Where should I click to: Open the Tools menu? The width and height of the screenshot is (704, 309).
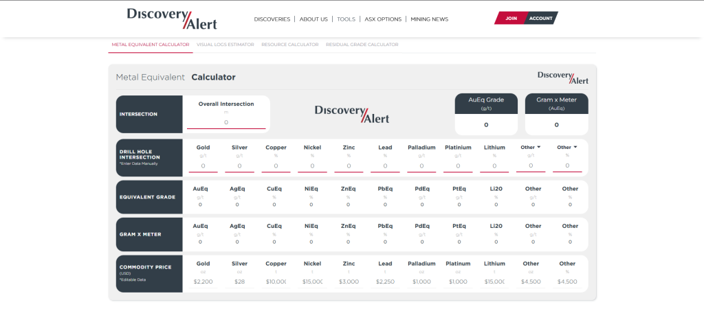tap(346, 19)
